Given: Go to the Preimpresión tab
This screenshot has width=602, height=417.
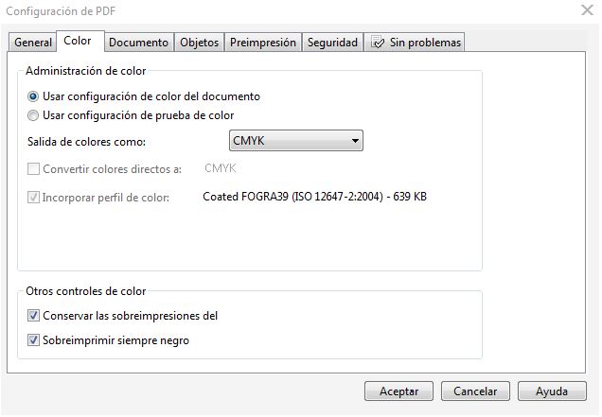Looking at the screenshot, I should coord(263,43).
